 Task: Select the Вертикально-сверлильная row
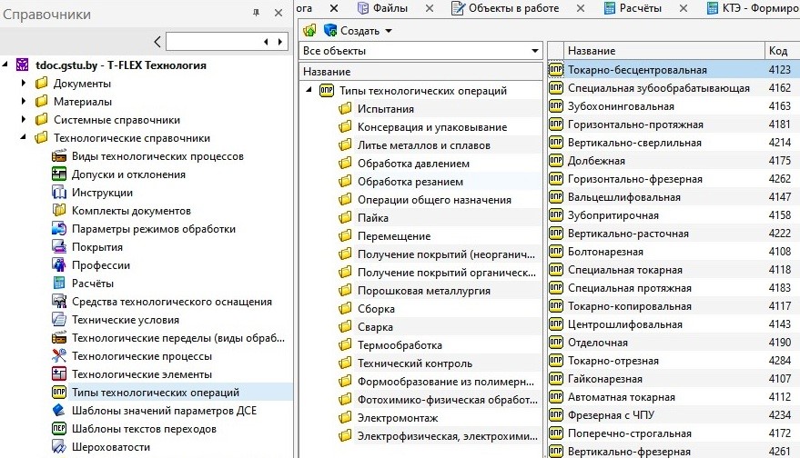pyautogui.click(x=673, y=143)
